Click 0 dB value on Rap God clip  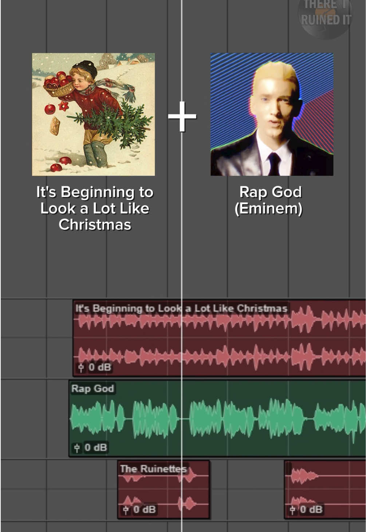click(96, 448)
